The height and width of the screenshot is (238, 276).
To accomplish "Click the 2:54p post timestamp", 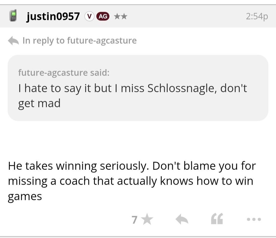I will point(257,16).
